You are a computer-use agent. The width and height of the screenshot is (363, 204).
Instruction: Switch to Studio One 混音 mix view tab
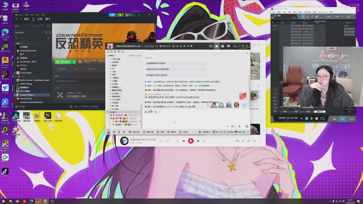coord(343,119)
